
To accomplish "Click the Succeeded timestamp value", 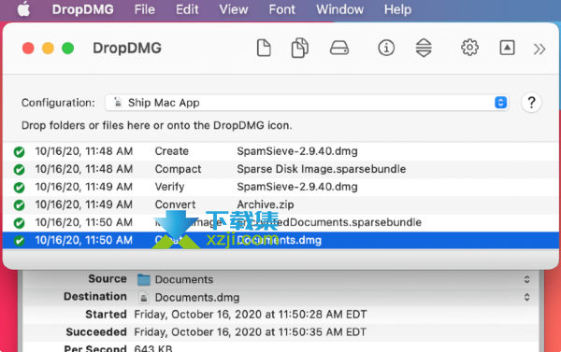I will (x=251, y=332).
